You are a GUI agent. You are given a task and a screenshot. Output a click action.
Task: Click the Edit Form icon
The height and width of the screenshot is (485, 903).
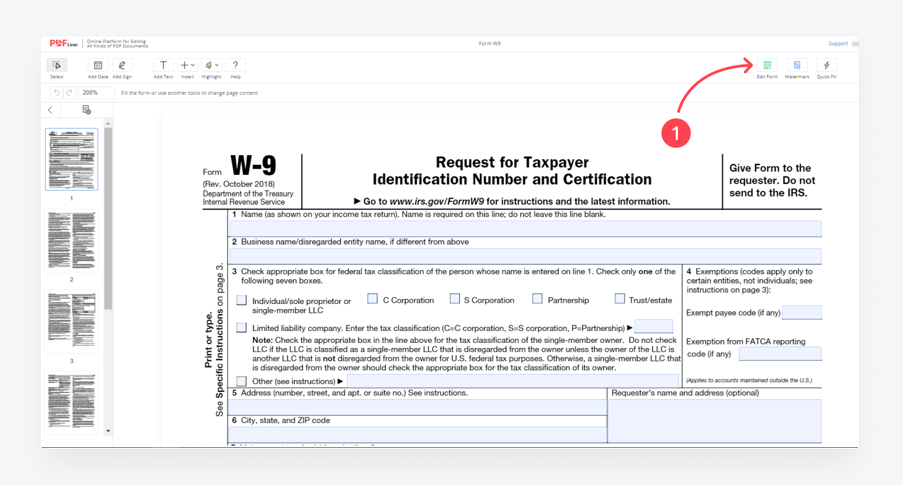[767, 65]
